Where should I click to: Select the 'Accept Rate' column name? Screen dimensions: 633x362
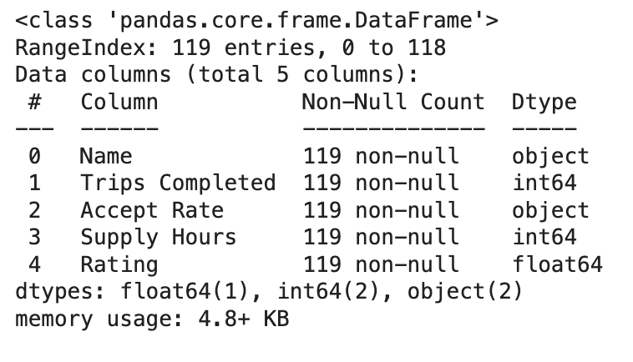(x=152, y=210)
